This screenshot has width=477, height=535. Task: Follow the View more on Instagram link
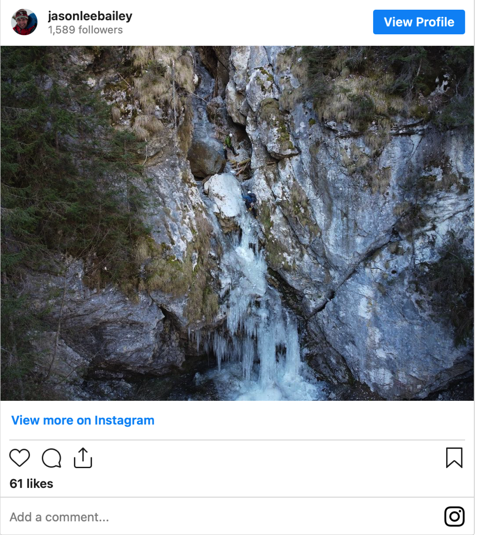83,420
